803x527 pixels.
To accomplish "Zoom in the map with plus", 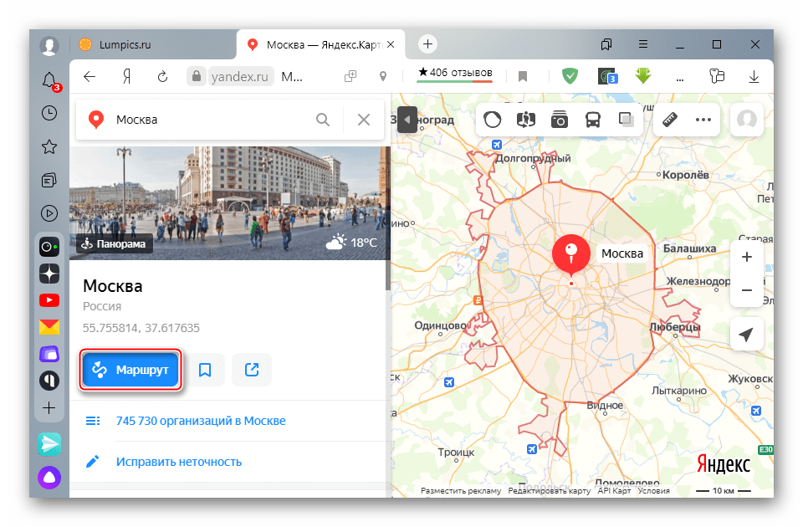I will point(747,257).
